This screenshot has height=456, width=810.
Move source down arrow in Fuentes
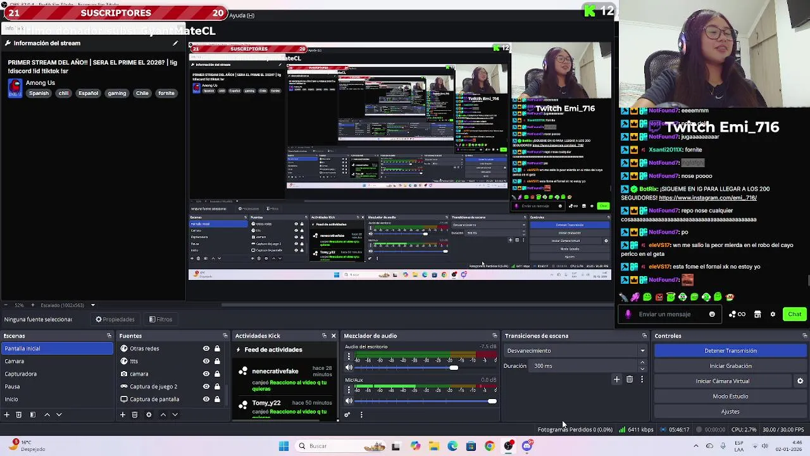[x=175, y=415]
